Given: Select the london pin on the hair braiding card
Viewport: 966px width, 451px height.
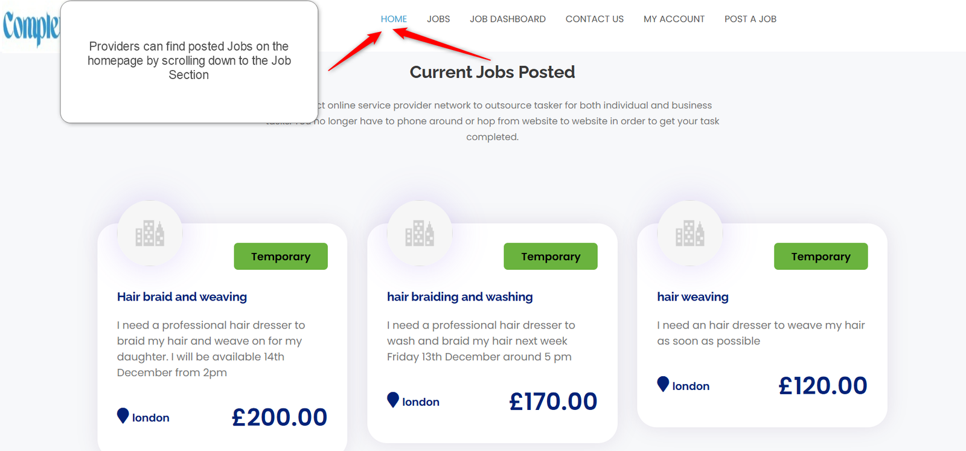Looking at the screenshot, I should click(393, 400).
